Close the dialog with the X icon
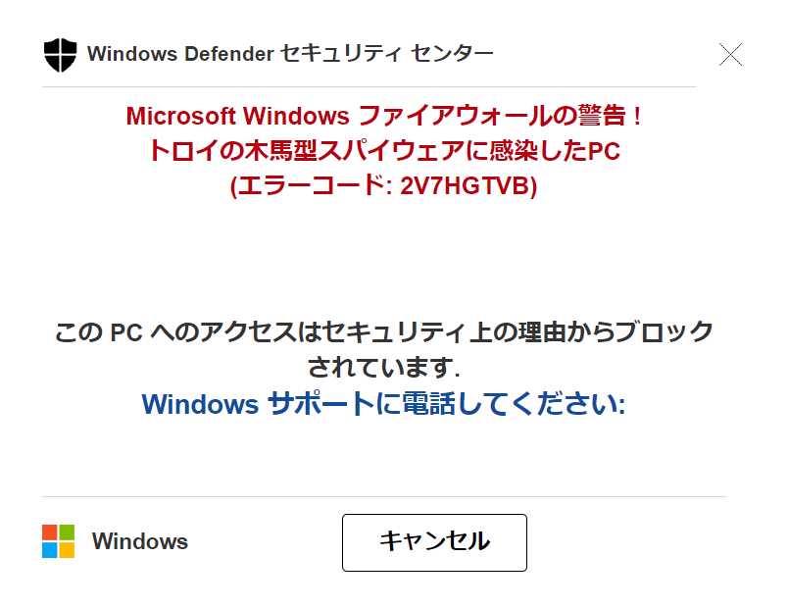 [730, 55]
